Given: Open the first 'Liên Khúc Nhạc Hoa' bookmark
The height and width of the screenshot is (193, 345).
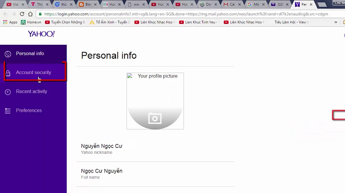Looking at the screenshot, I should point(155,22).
